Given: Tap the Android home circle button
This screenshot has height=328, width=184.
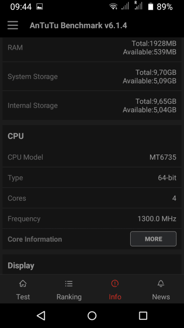Looking at the screenshot, I should coord(92,316).
